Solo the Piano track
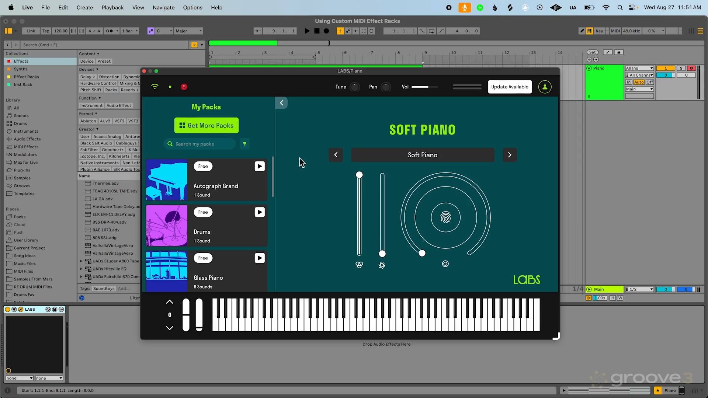Screen dimensions: 708x398 pos(681,68)
